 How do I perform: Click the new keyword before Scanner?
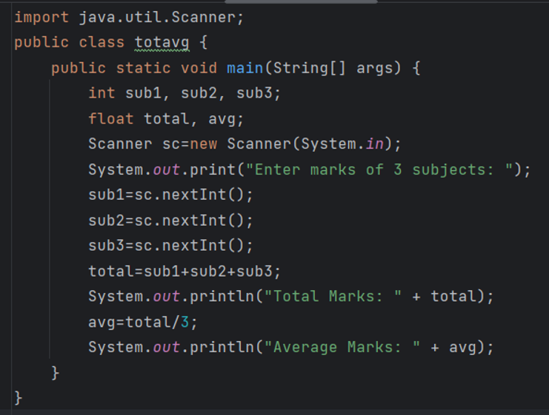(x=204, y=144)
